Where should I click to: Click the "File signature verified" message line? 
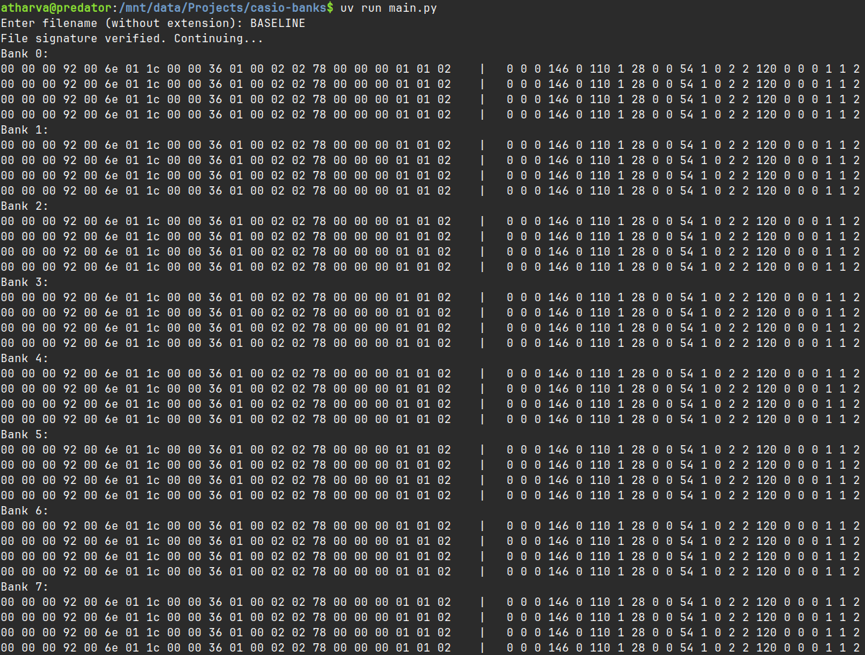pyautogui.click(x=132, y=39)
